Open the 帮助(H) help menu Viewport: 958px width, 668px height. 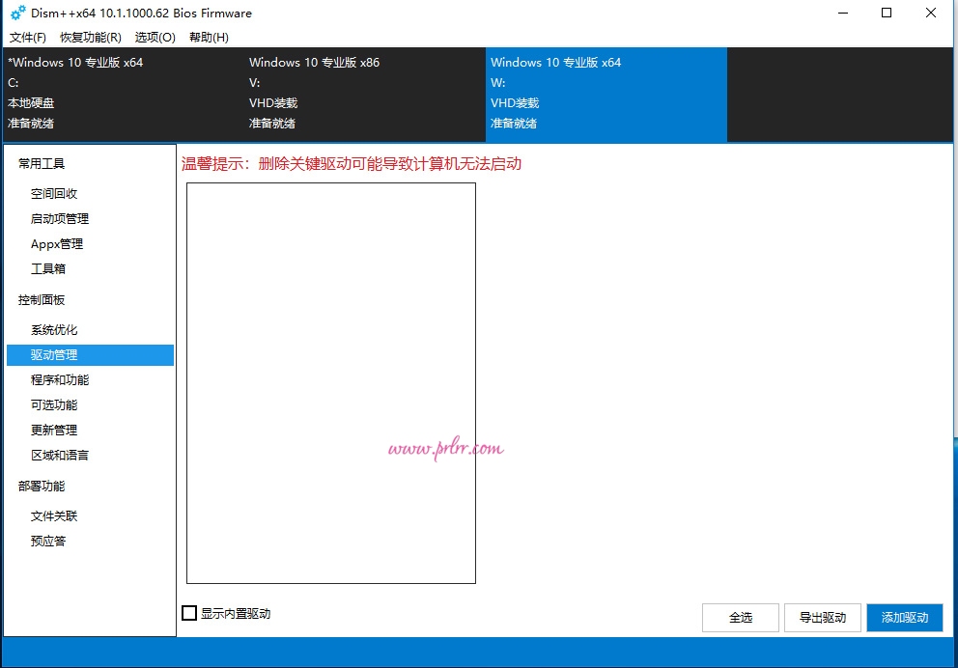[209, 37]
